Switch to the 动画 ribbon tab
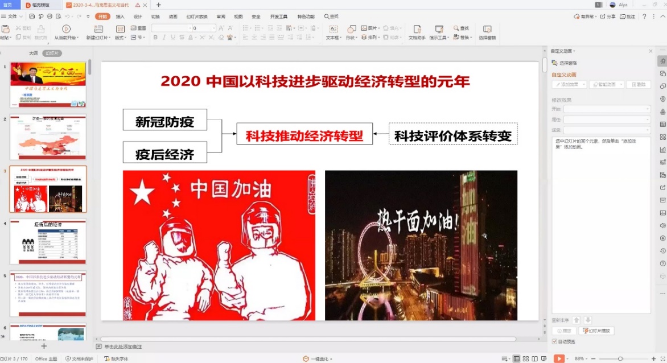The width and height of the screenshot is (667, 363). pos(173,16)
